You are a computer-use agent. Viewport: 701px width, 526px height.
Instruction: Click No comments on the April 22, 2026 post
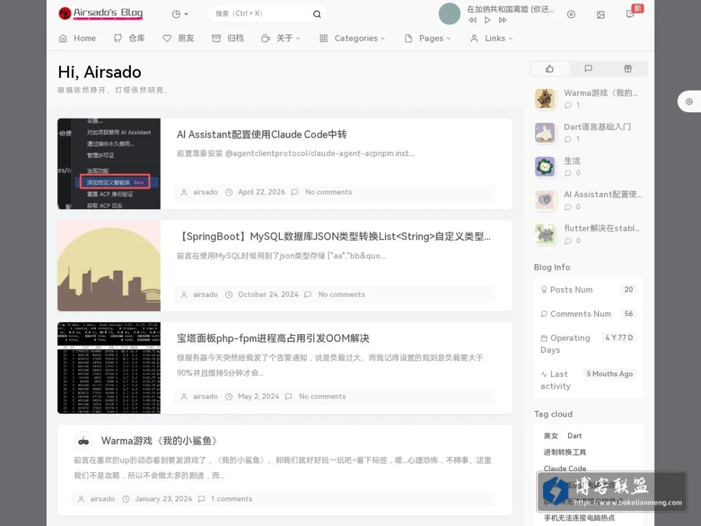tap(328, 192)
